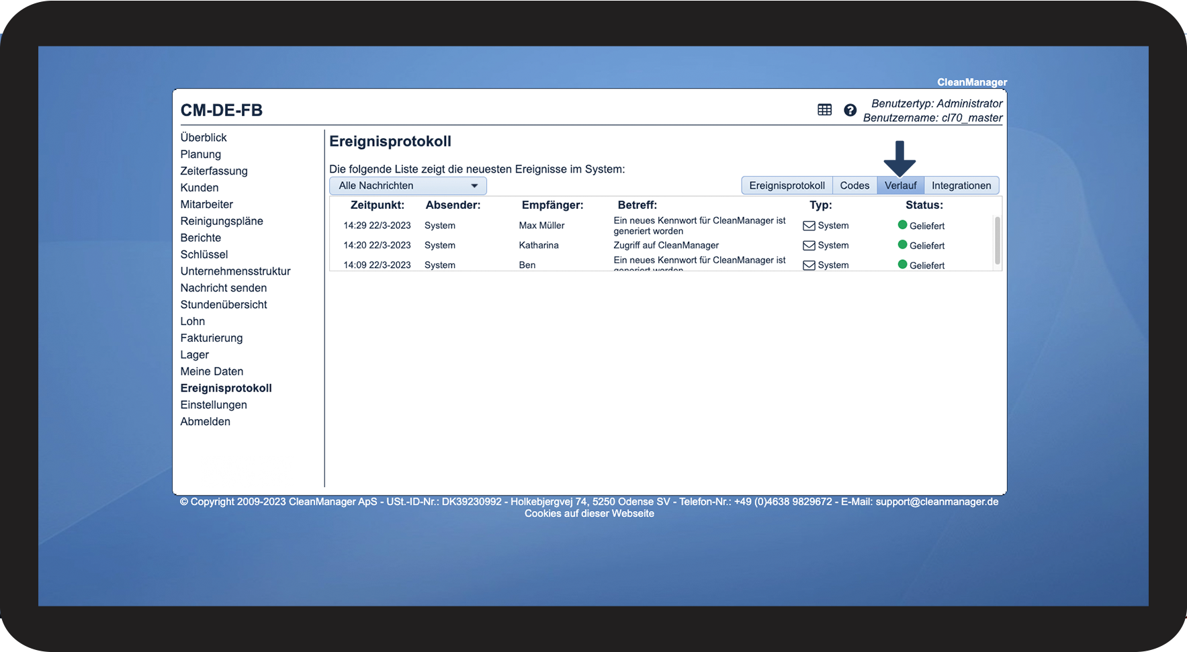Switch to the Codes tab

coord(854,185)
